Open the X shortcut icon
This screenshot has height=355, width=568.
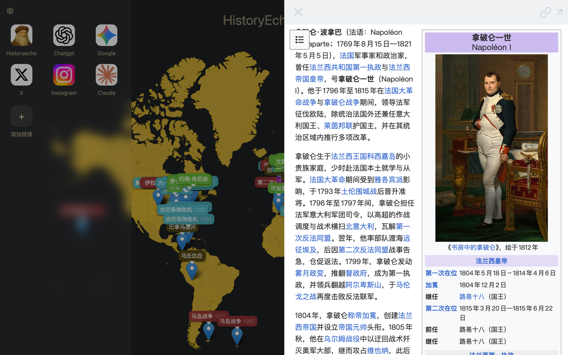tap(21, 75)
